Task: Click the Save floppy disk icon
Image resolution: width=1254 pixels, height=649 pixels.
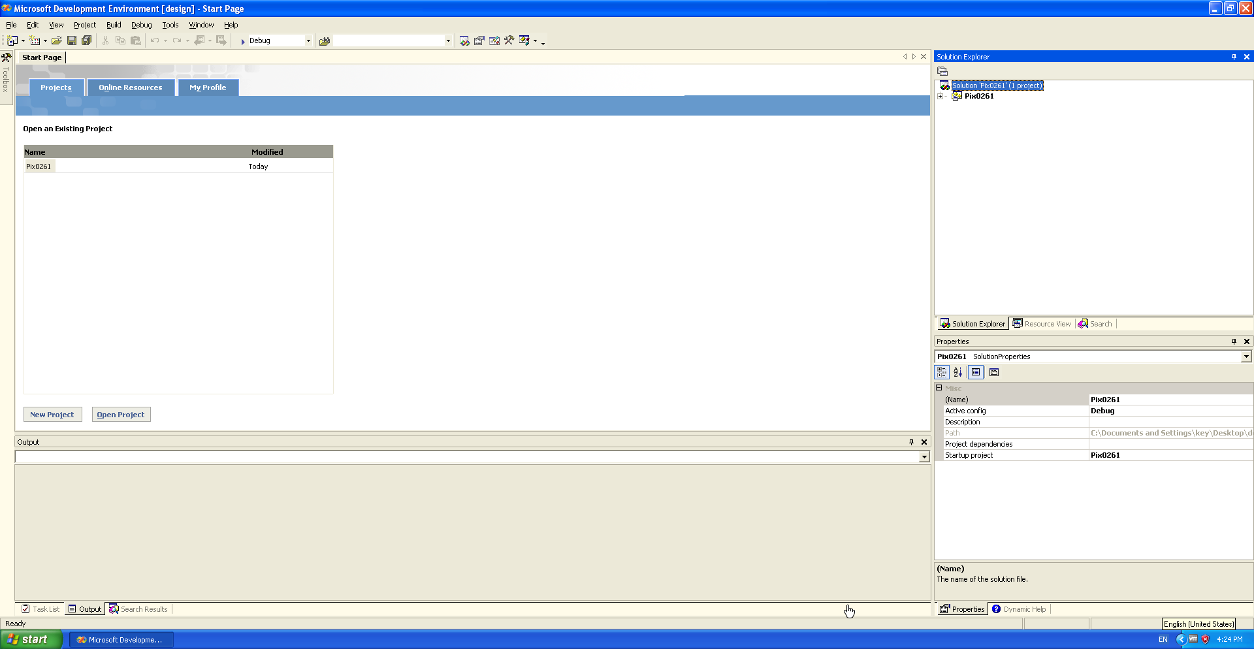Action: (72, 40)
